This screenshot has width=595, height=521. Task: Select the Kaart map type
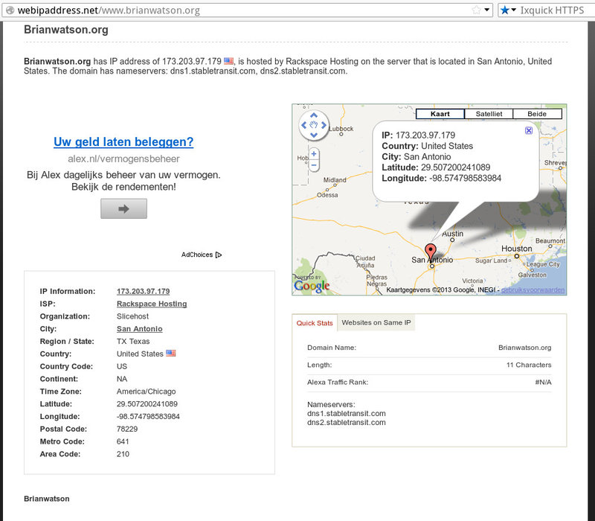[x=439, y=114]
